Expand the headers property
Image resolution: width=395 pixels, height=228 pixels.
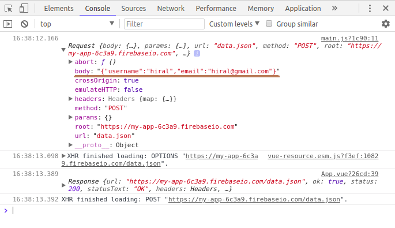pos(70,99)
